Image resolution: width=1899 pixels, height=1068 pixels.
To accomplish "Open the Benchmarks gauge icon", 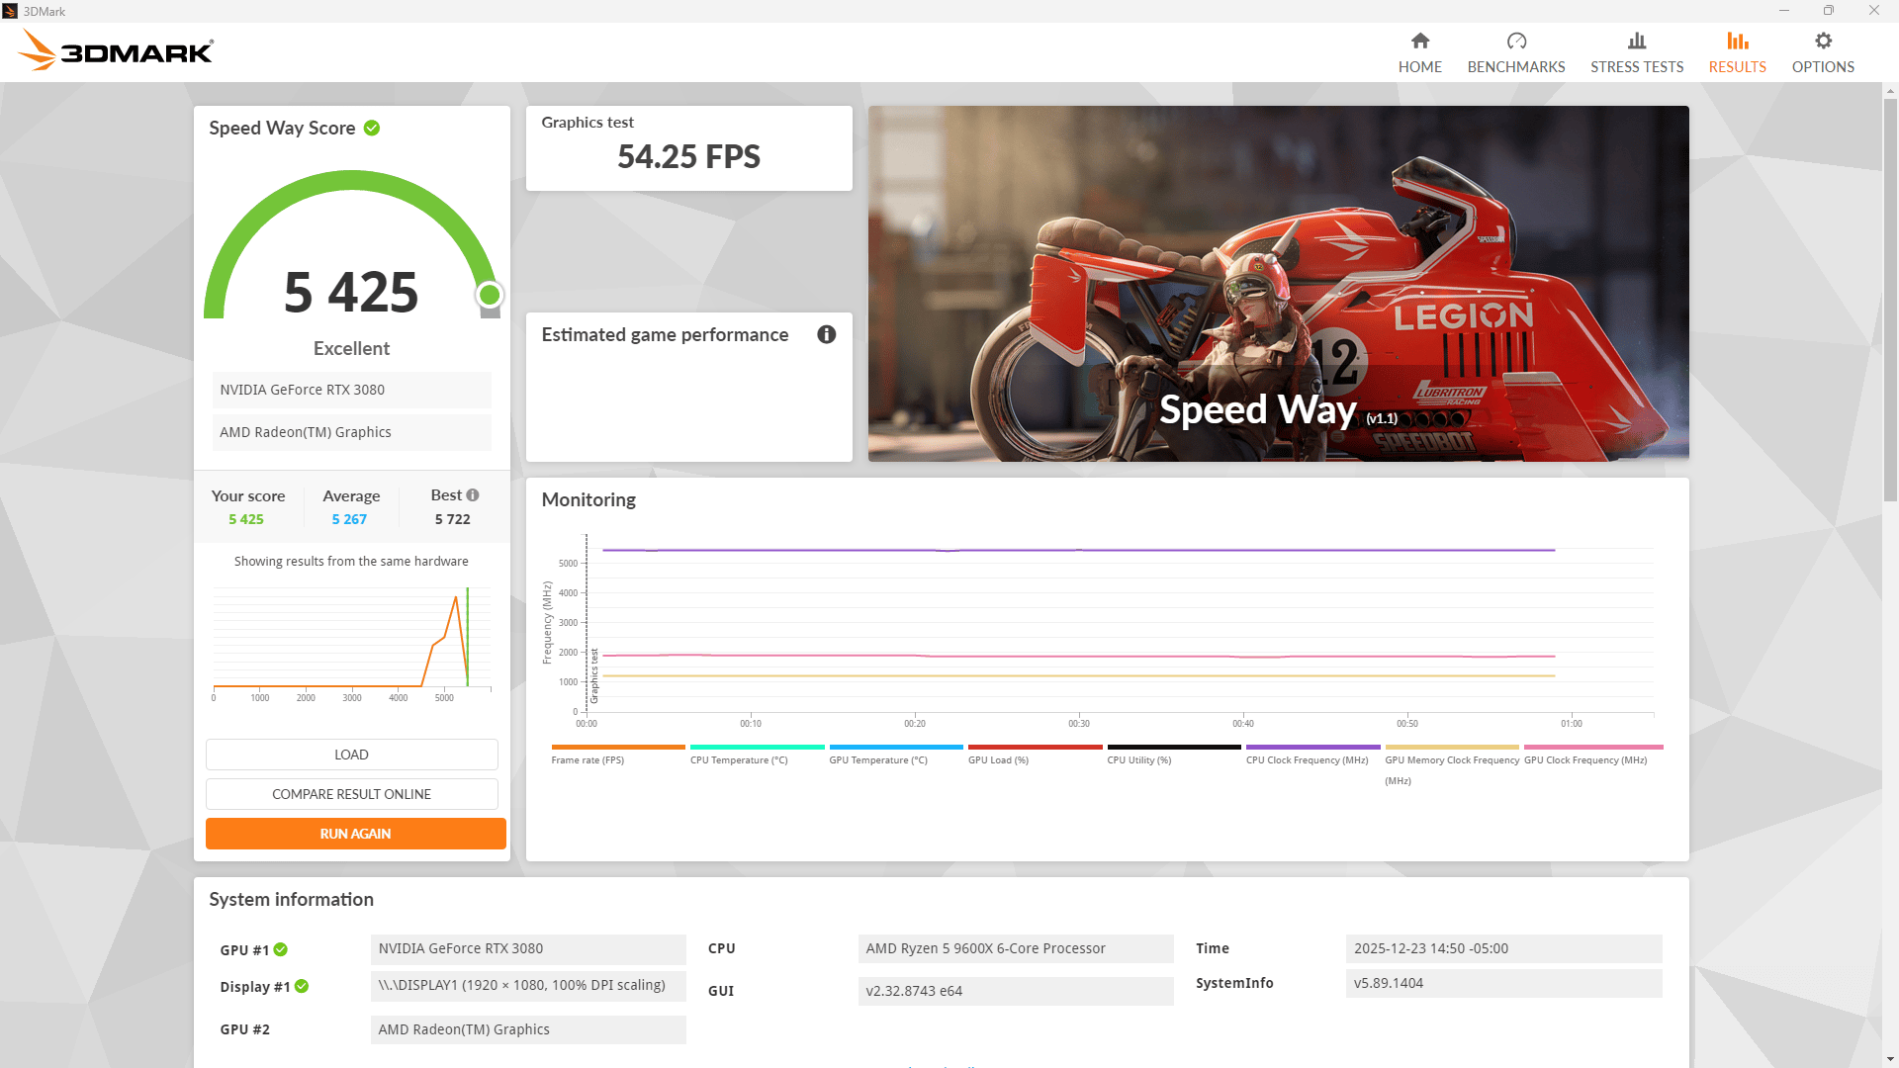I will click(x=1515, y=41).
